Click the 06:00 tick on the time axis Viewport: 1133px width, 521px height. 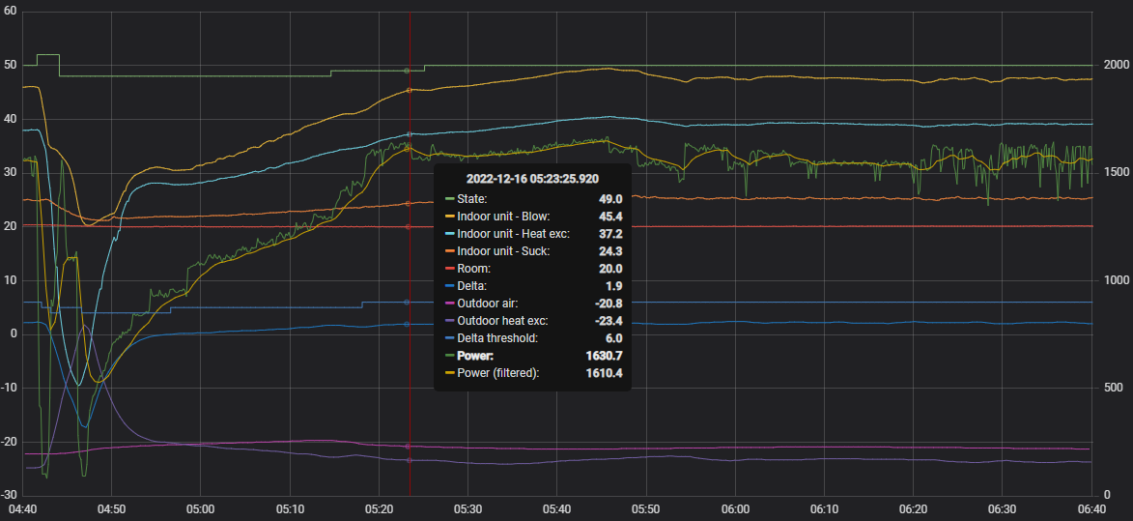click(735, 508)
